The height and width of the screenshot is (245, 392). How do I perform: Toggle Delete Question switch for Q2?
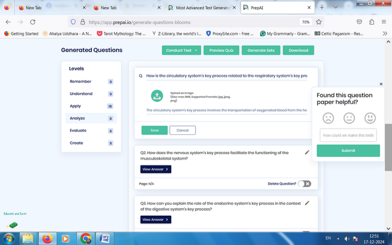(x=305, y=184)
